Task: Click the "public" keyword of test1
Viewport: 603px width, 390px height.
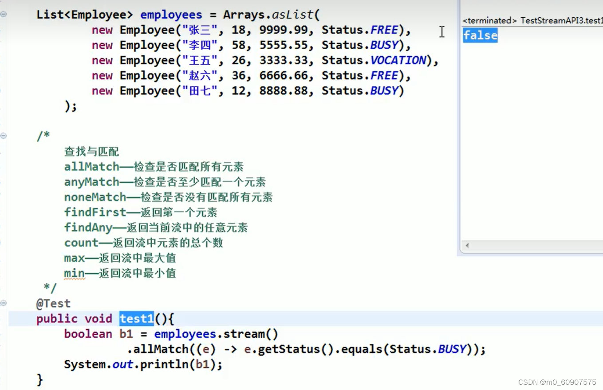Action: 57,319
